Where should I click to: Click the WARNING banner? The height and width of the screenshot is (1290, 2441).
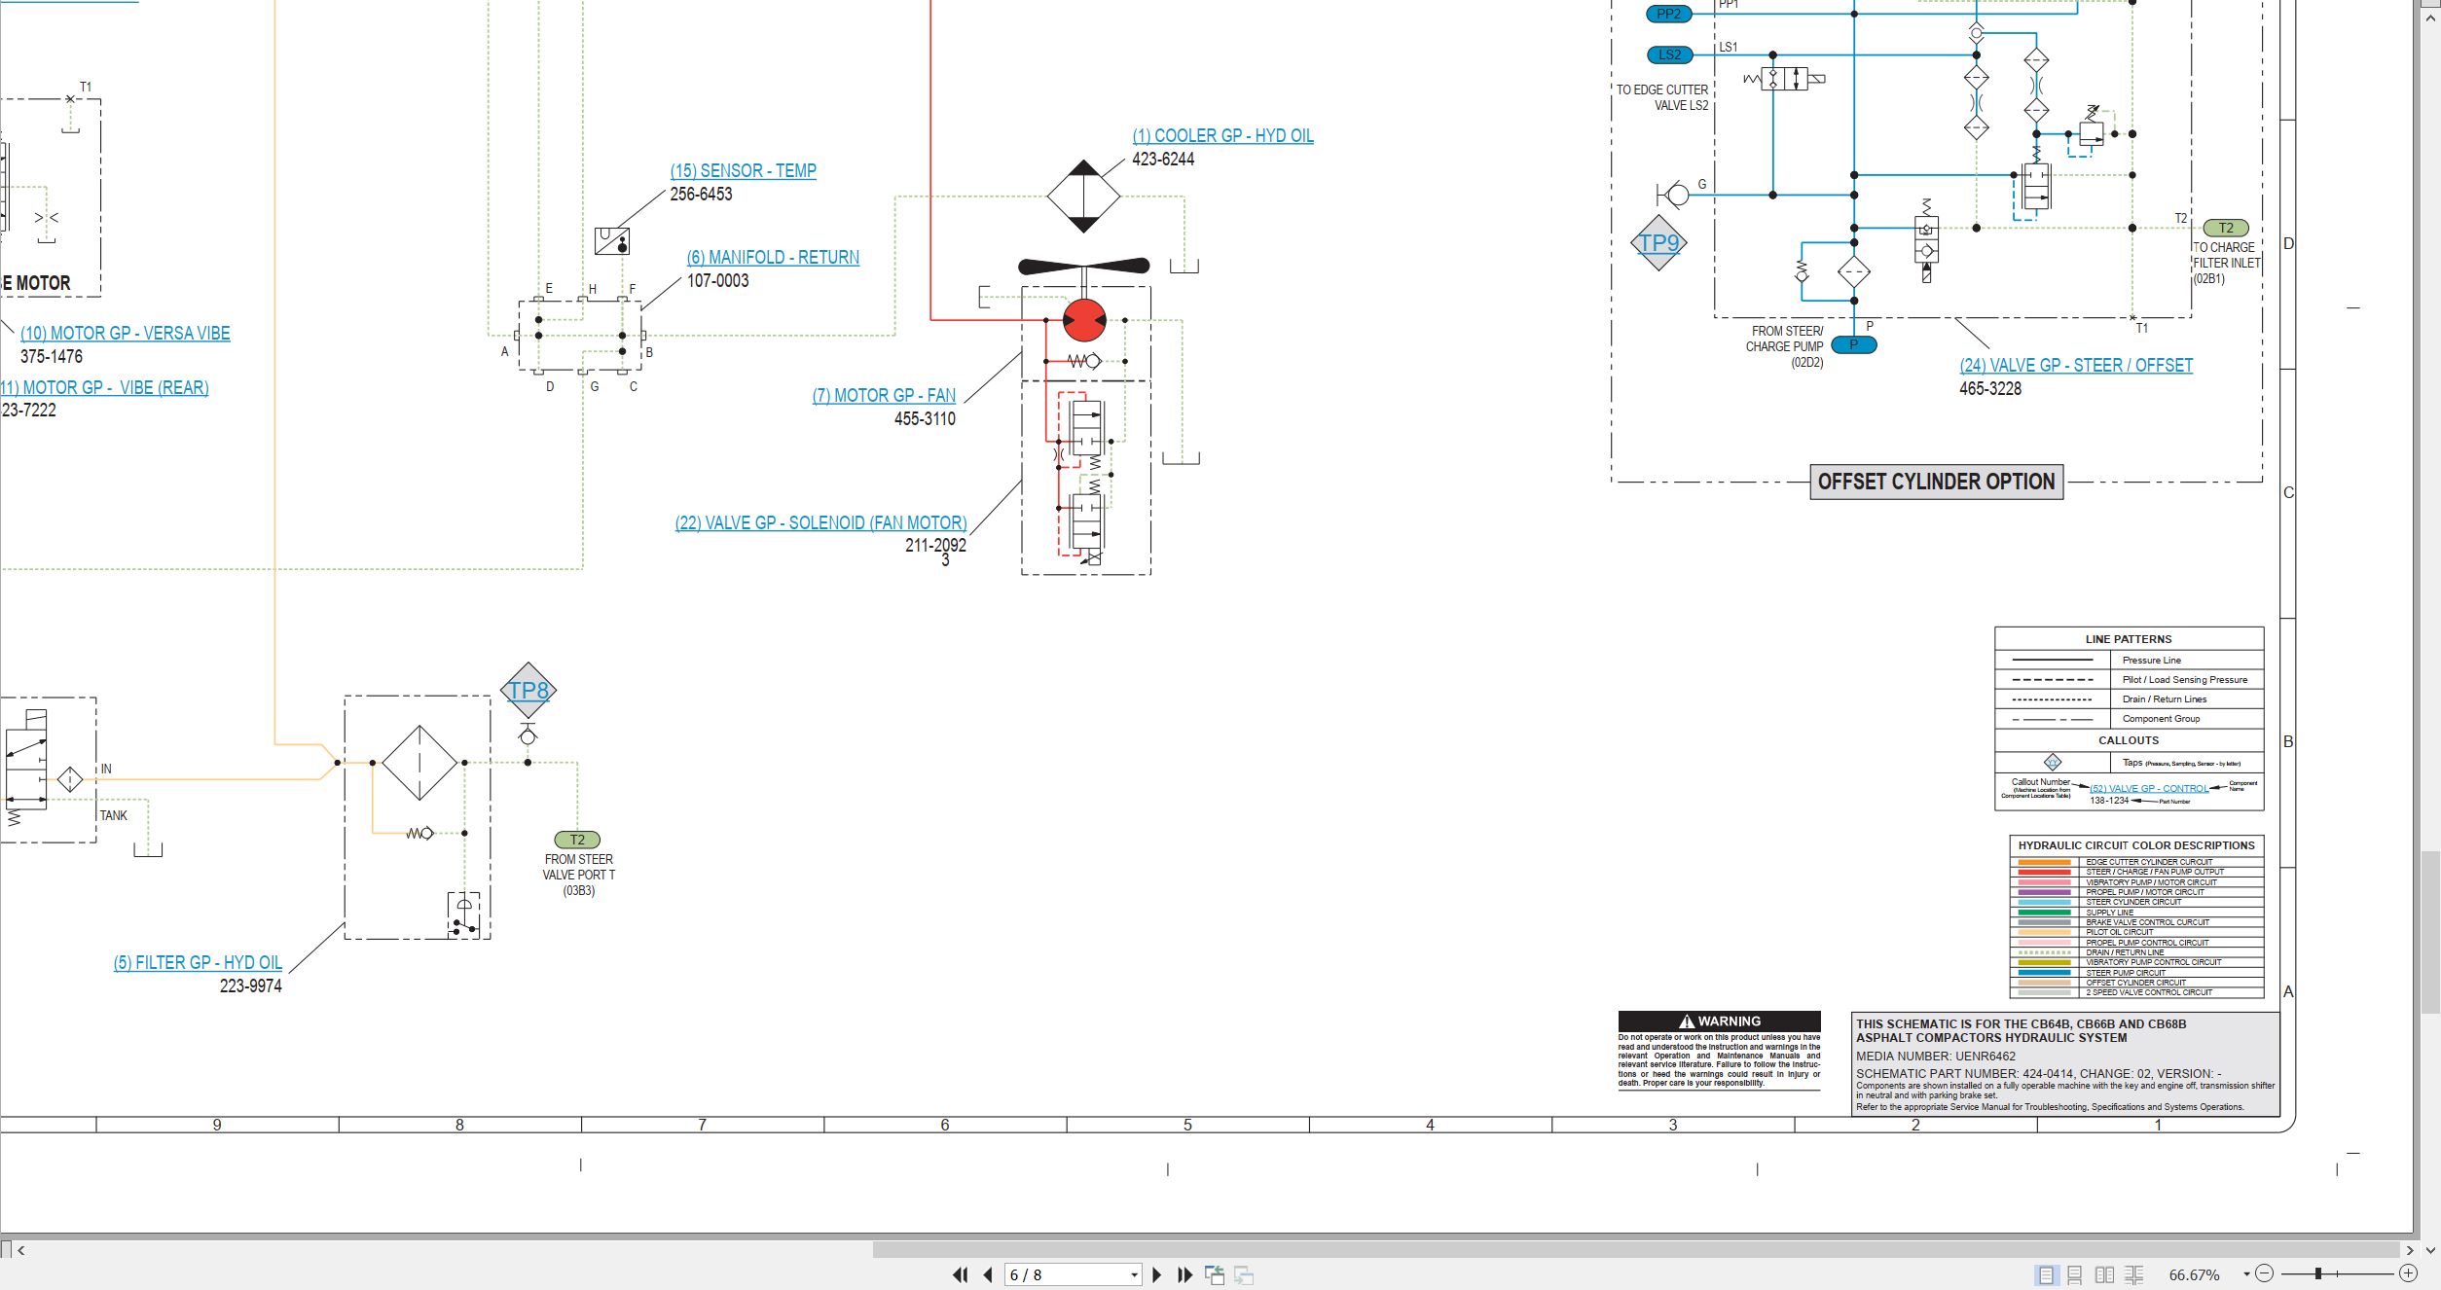1719,1021
